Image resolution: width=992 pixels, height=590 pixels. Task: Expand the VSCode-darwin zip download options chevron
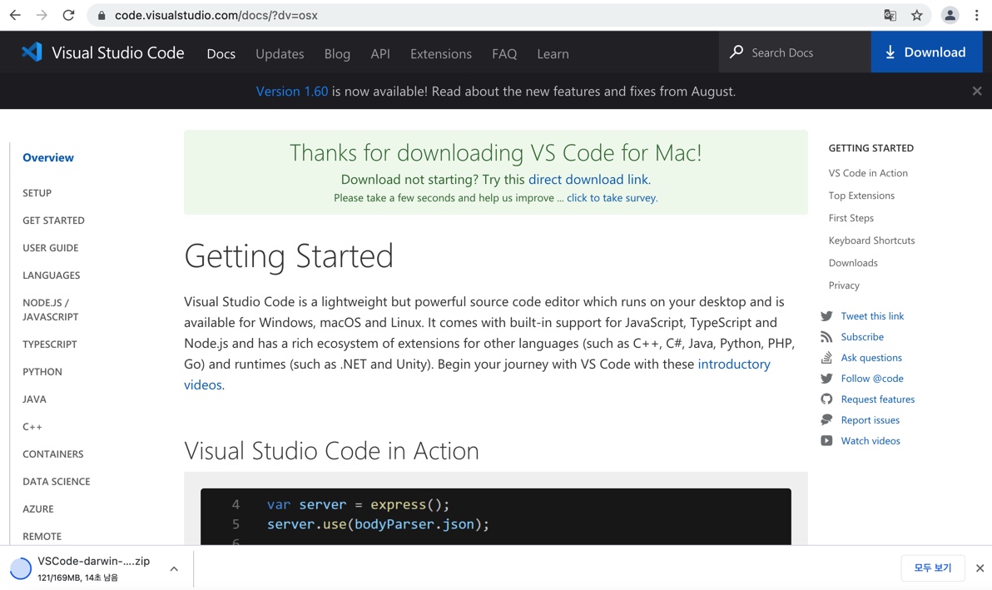[174, 569]
